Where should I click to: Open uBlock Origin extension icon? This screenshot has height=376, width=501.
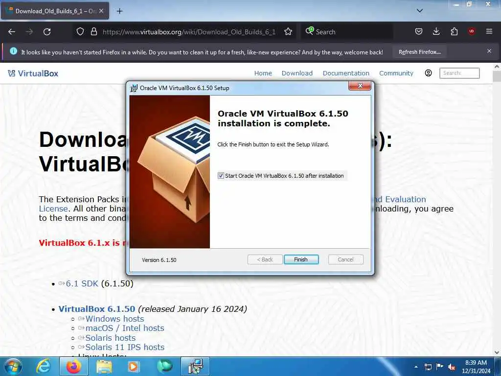[x=471, y=31]
